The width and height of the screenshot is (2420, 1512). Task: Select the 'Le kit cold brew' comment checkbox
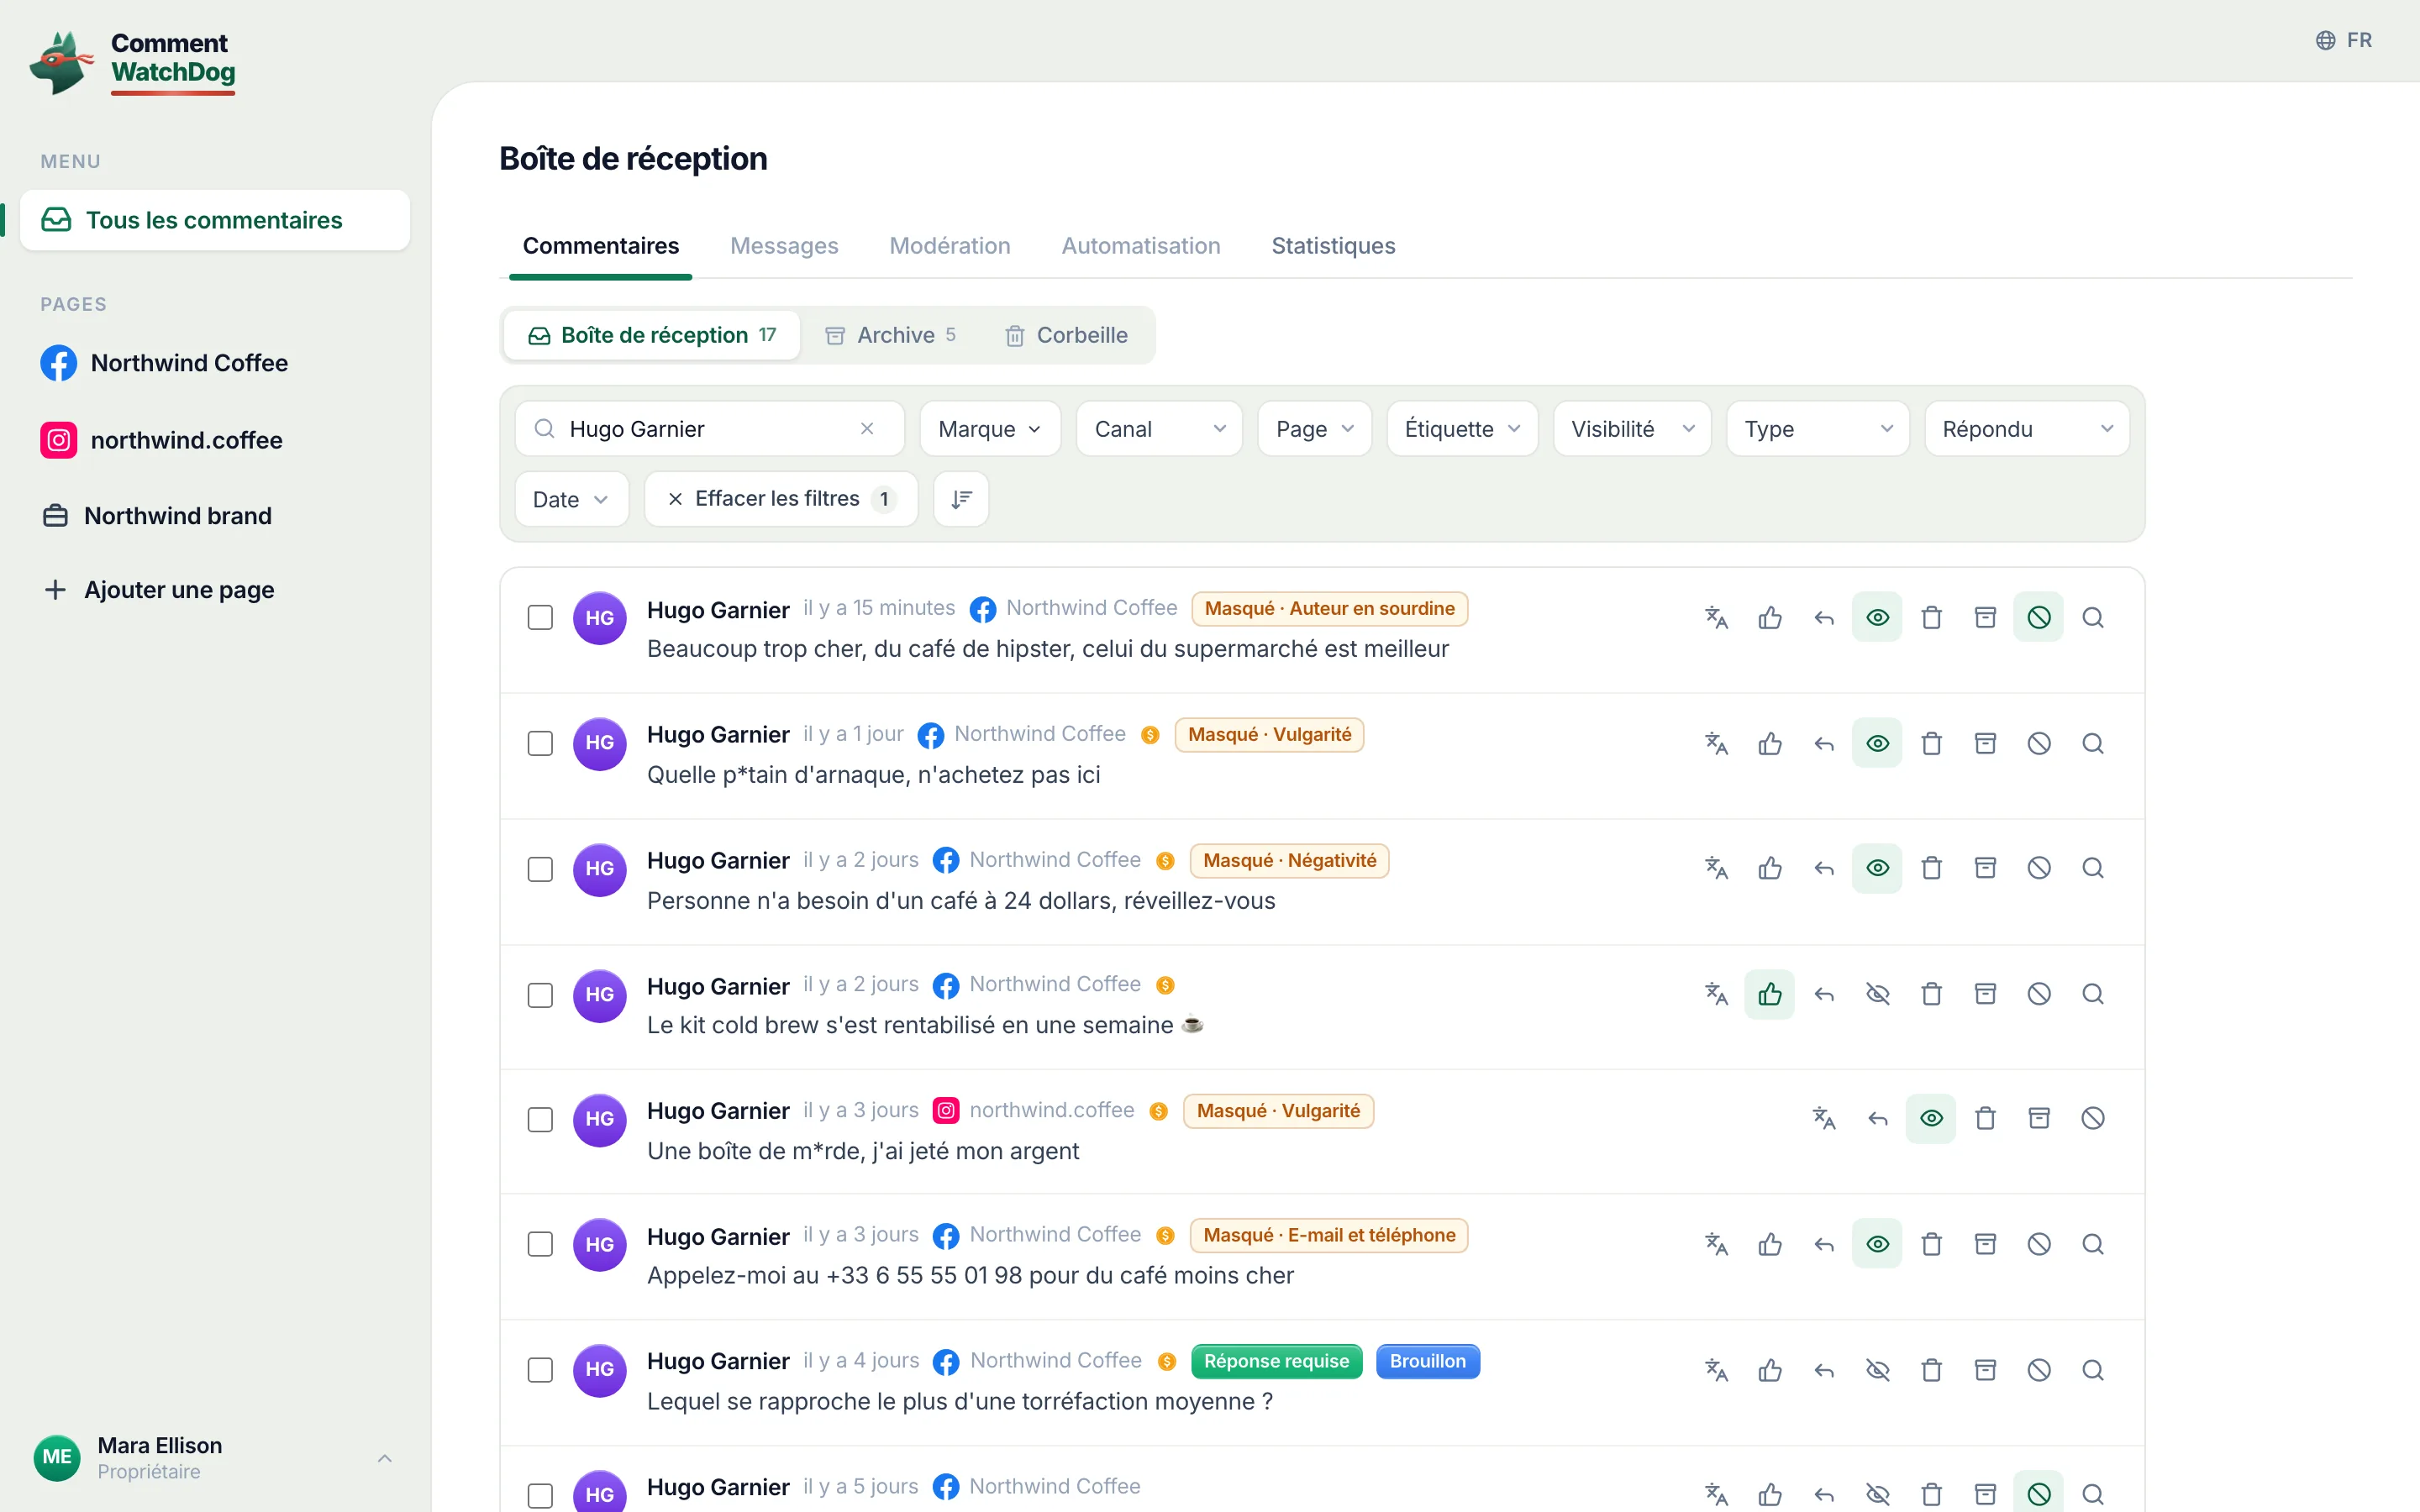coord(540,995)
